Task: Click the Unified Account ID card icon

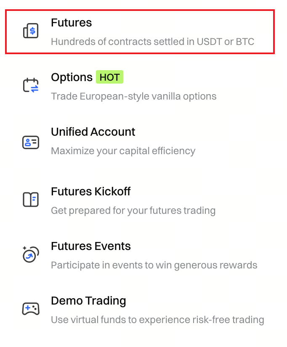Action: (31, 142)
